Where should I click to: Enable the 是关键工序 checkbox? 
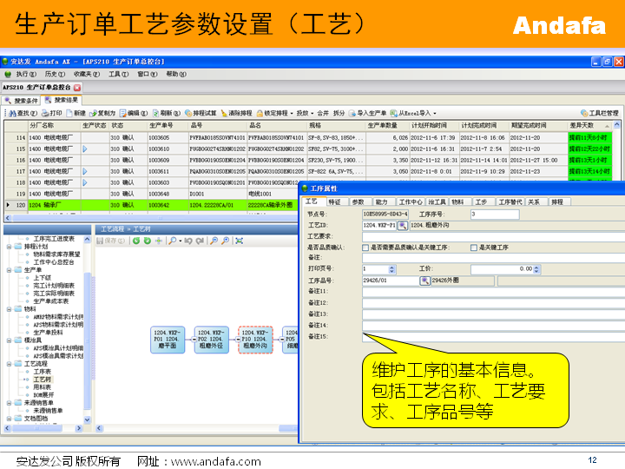473,248
